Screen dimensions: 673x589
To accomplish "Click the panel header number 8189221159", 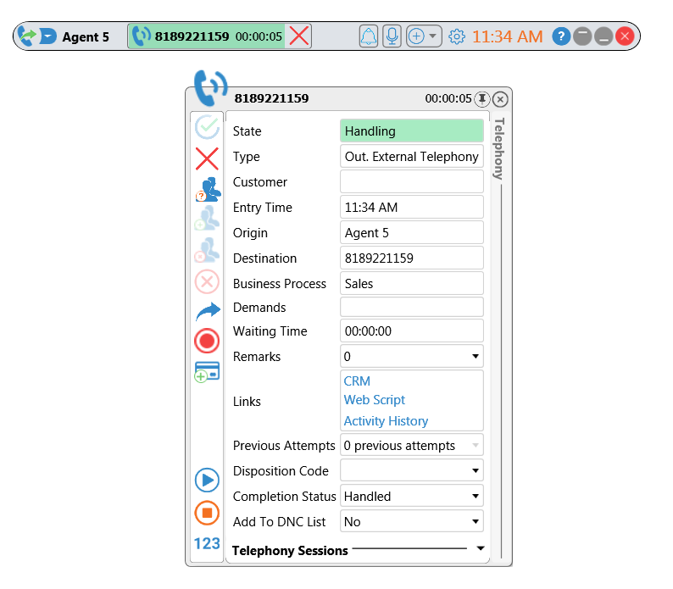I will point(271,98).
